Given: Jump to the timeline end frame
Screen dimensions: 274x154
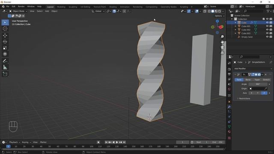Looking at the screenshot, I should pyautogui.click(x=124, y=142).
